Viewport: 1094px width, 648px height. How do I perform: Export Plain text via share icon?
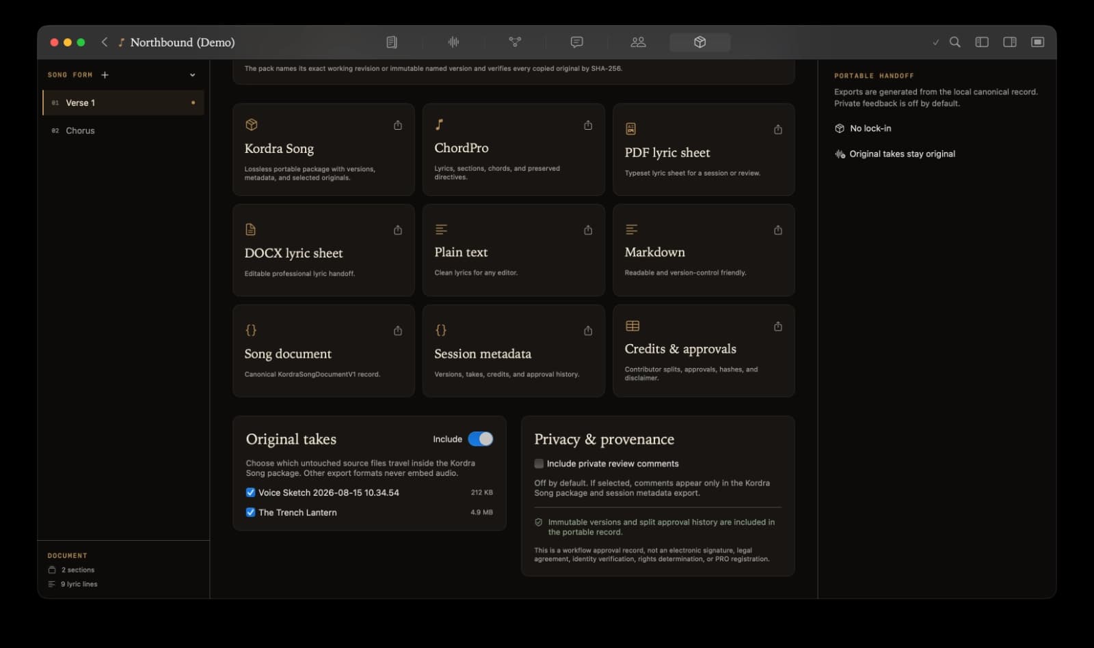pos(588,230)
